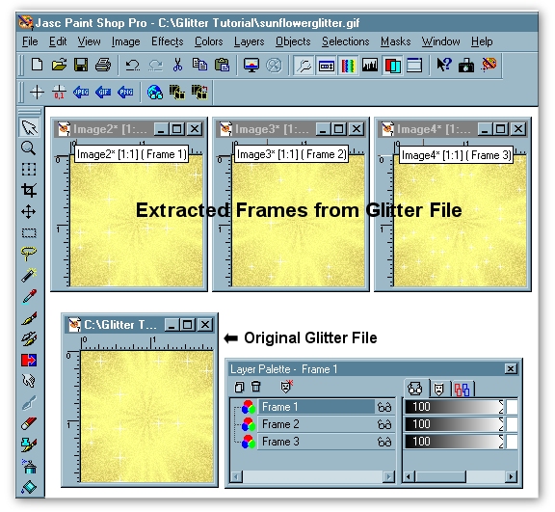Image resolution: width=555 pixels, height=512 pixels.
Task: Toggle visibility glasses for Frame 1
Action: [x=384, y=407]
